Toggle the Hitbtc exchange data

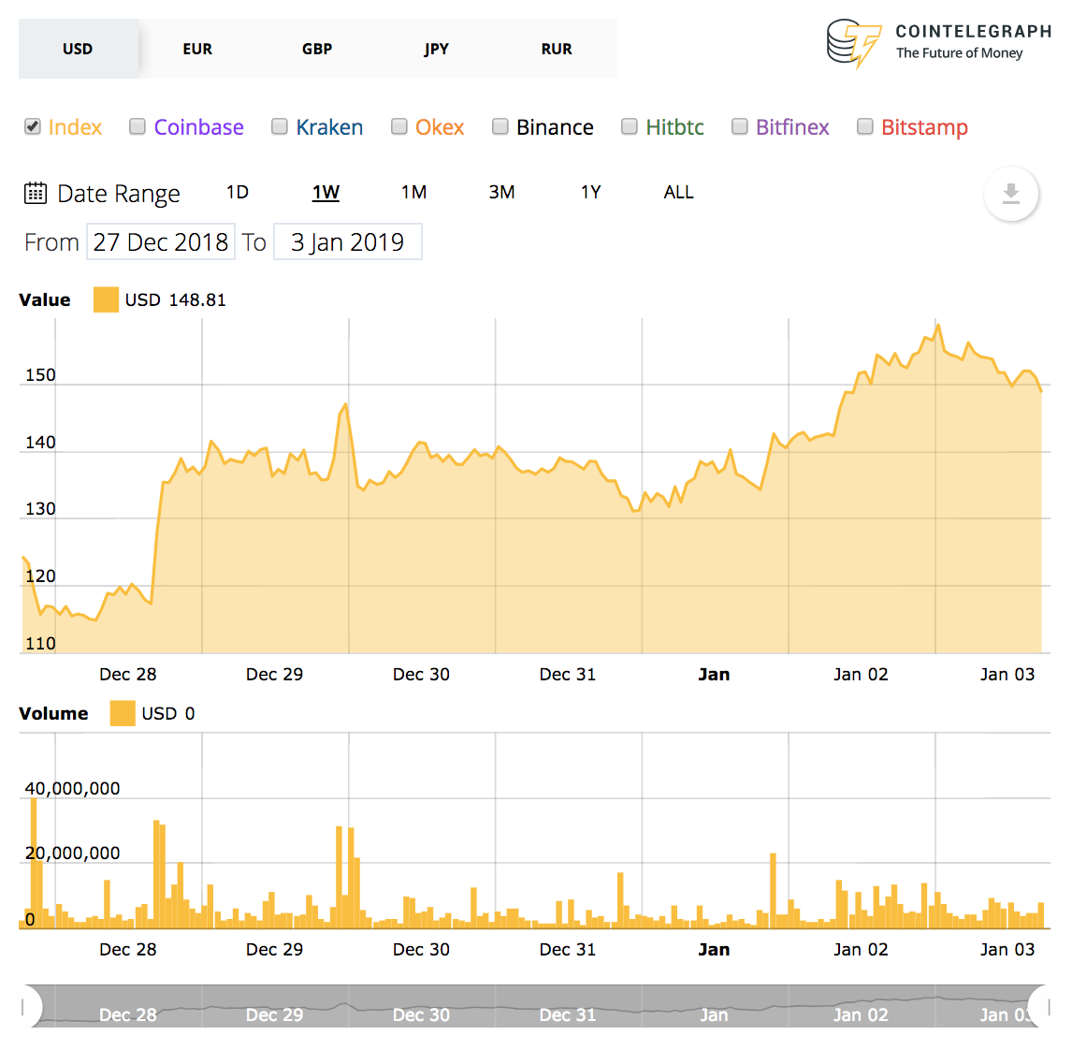[630, 125]
